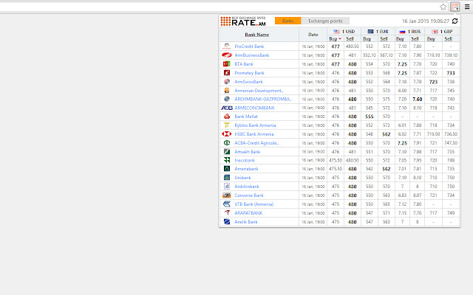The image size is (473, 295).
Task: Switch to the Exchanges points tab
Action: pyautogui.click(x=325, y=21)
